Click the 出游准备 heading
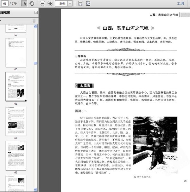The height and width of the screenshot is (192, 190). 80,56
